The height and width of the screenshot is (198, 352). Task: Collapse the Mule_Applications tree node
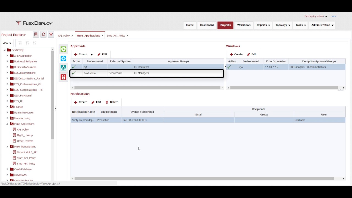[7, 124]
